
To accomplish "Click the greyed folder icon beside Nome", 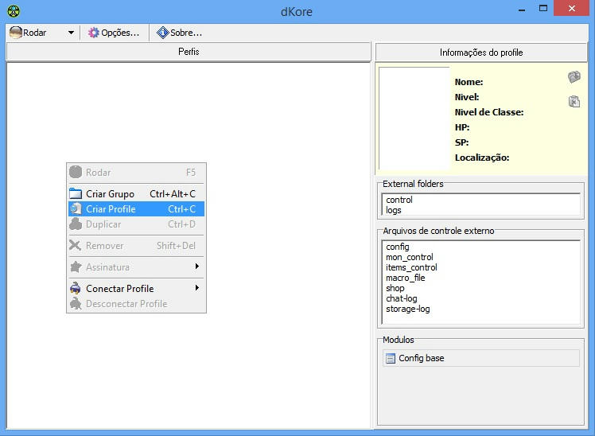I will [574, 77].
